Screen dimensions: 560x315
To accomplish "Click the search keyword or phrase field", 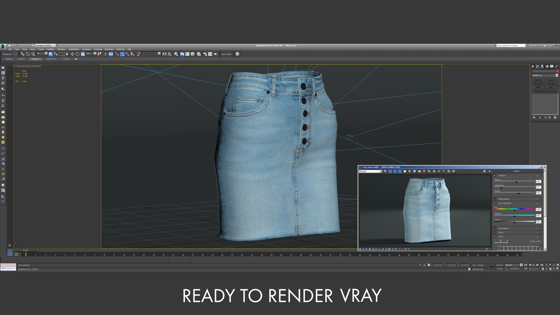I will tap(510, 45).
